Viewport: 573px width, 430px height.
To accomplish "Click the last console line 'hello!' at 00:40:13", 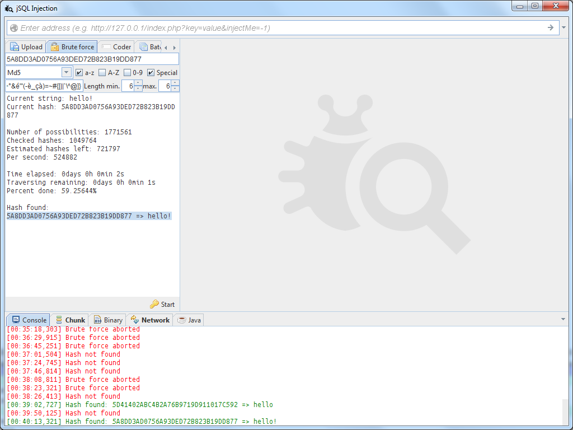I will [x=142, y=421].
